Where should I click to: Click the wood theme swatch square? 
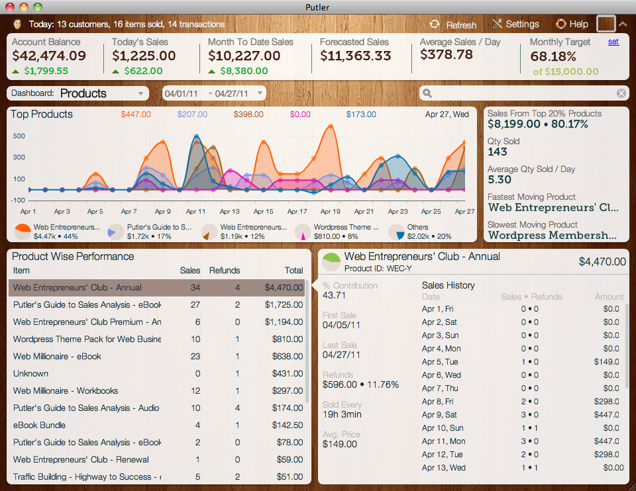606,24
